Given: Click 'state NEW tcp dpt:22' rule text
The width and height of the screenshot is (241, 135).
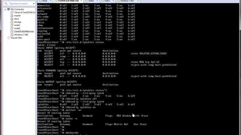Looking at the screenshot, I should [x=145, y=62].
